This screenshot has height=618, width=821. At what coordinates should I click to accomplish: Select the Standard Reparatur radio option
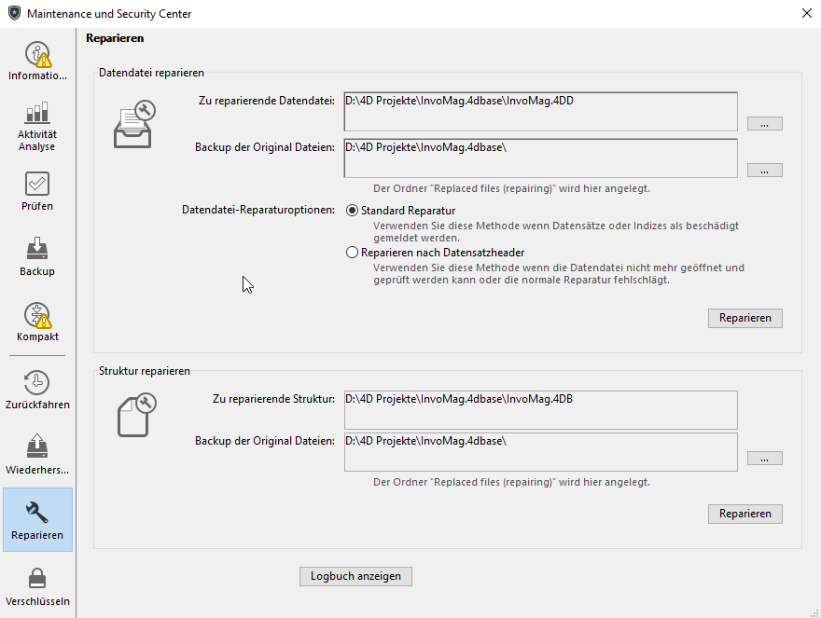click(x=352, y=211)
